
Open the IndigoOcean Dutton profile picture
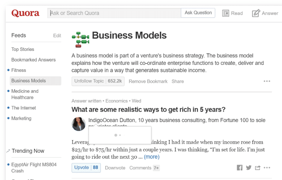[x=79, y=124]
